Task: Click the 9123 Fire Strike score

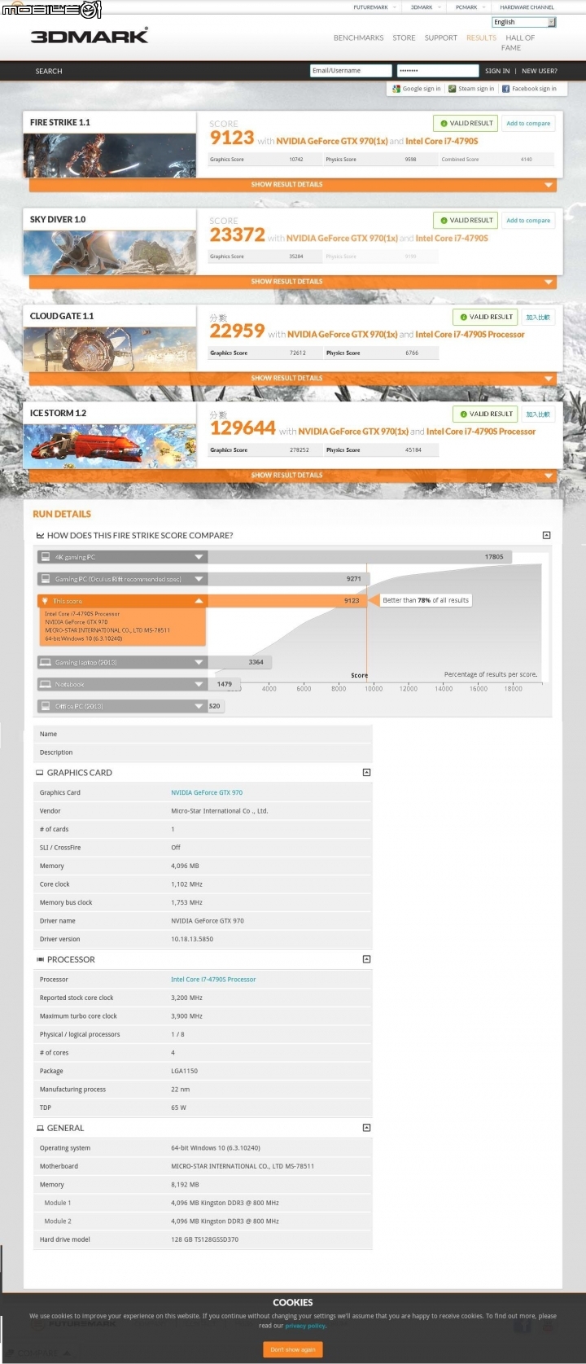Action: [232, 138]
